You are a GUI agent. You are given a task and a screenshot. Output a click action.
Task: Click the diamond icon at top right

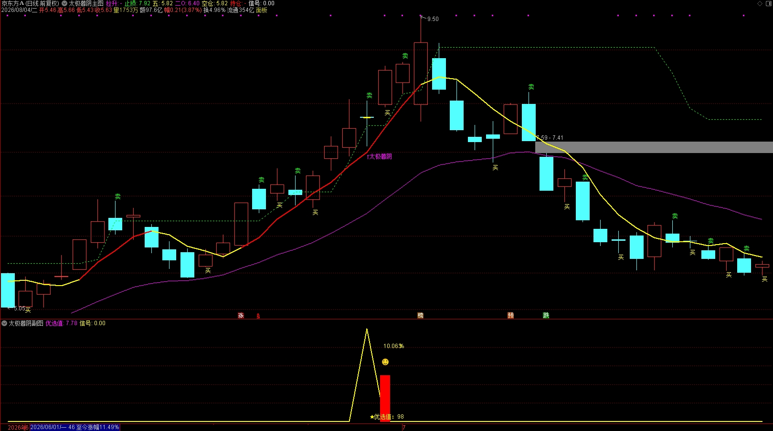pyautogui.click(x=760, y=3)
